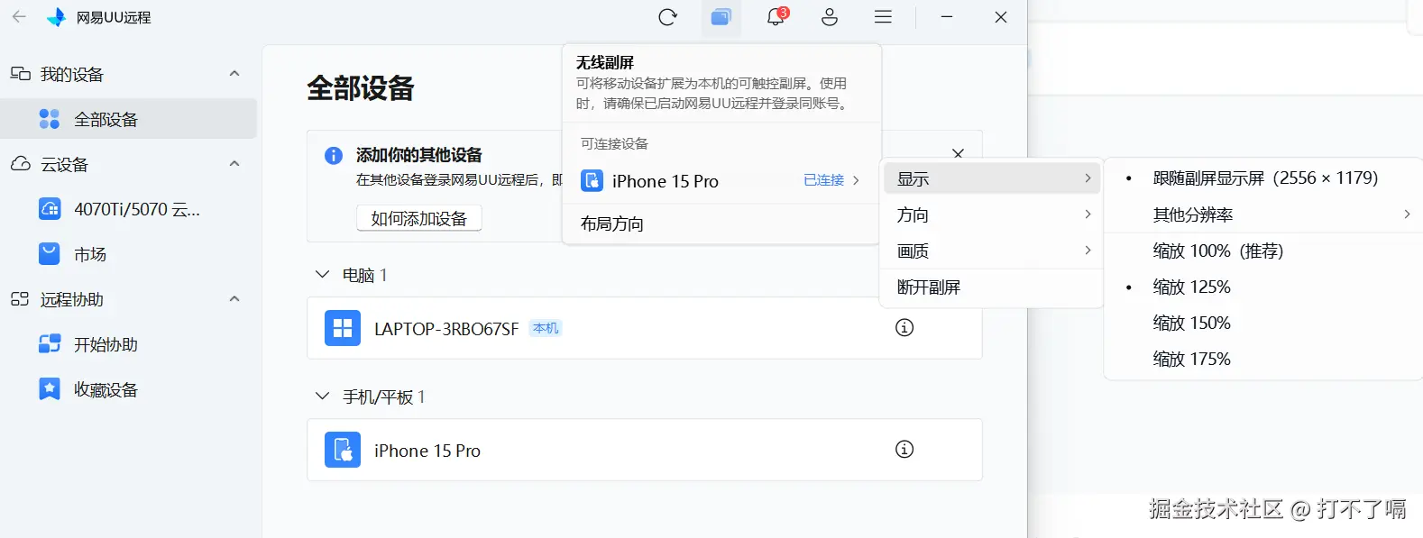Close the add other devices banner
This screenshot has height=538, width=1423.
coord(959,153)
